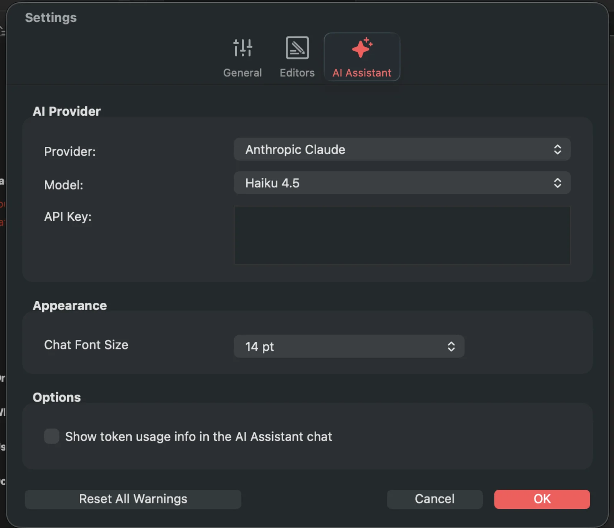This screenshot has width=614, height=528.
Task: Switch to the General tab label
Action: coord(243,73)
